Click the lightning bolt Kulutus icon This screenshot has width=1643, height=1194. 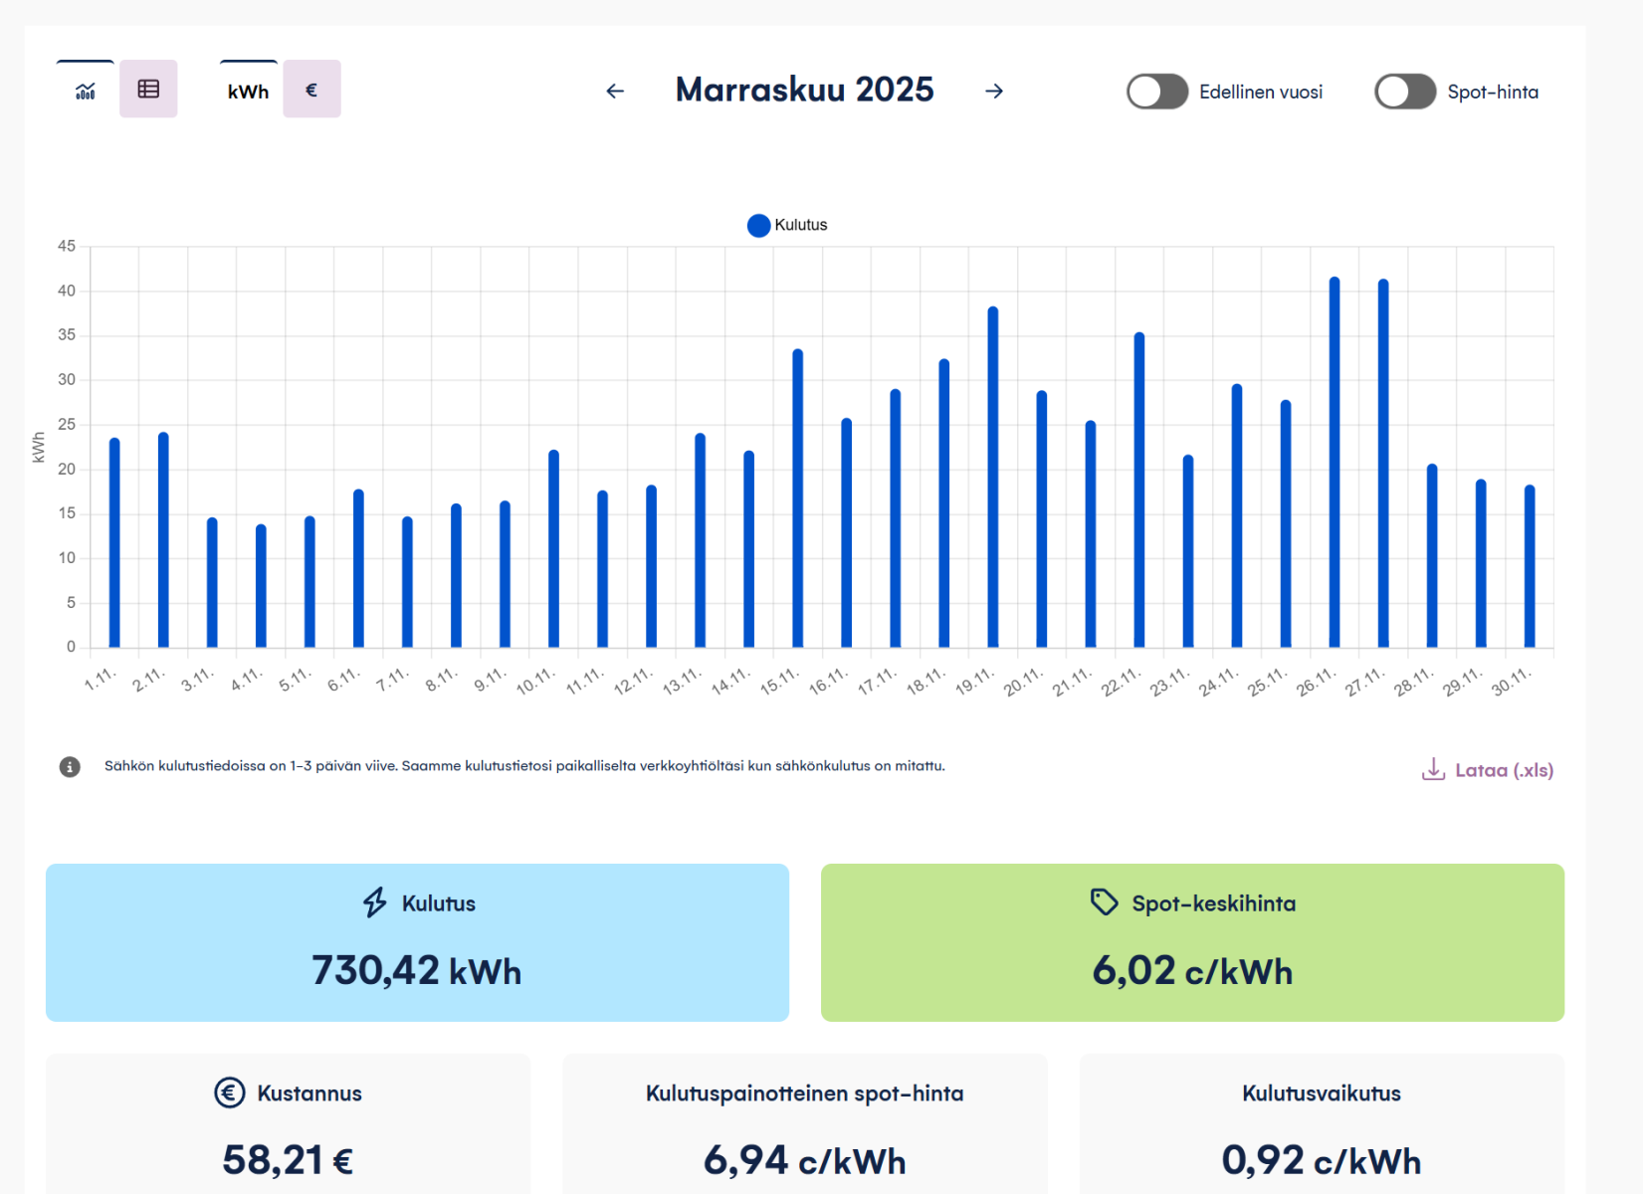point(375,902)
